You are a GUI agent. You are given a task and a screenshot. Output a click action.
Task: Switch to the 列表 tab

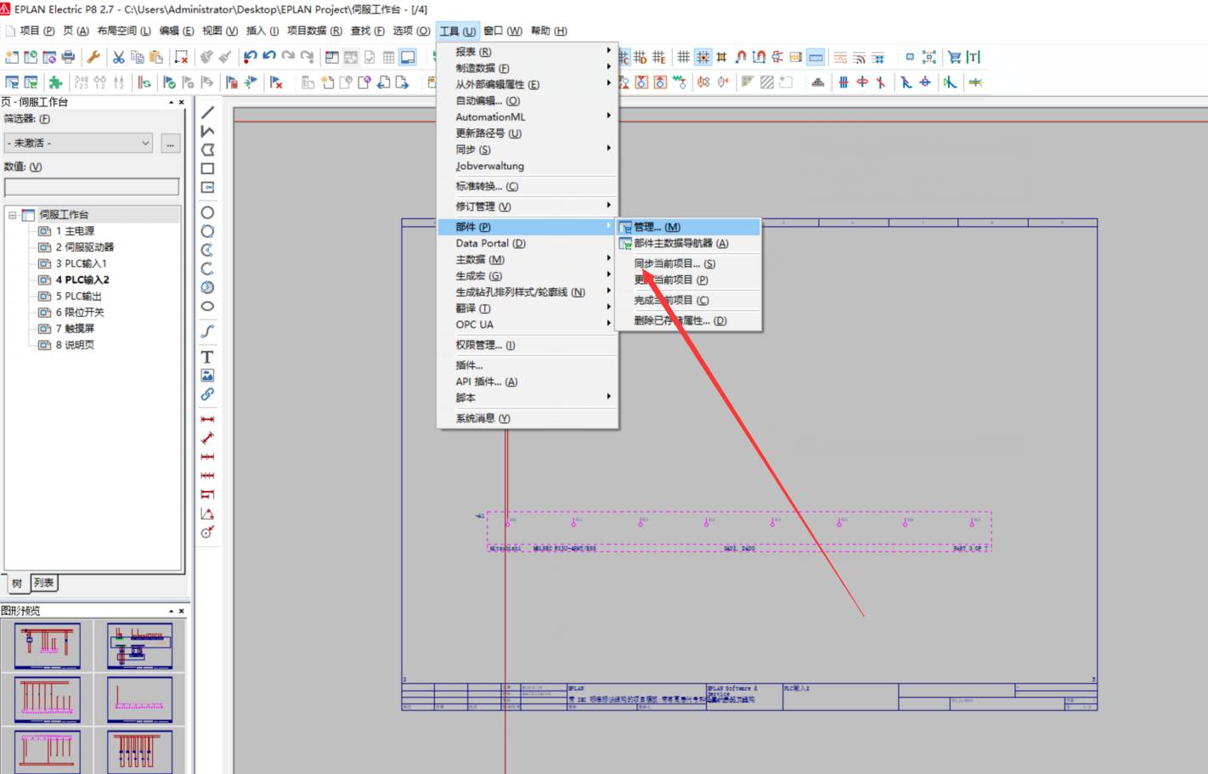(x=44, y=583)
